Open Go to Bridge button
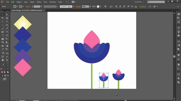Image resolution: width=181 pixels, height=101 pixels. click(x=67, y=2)
